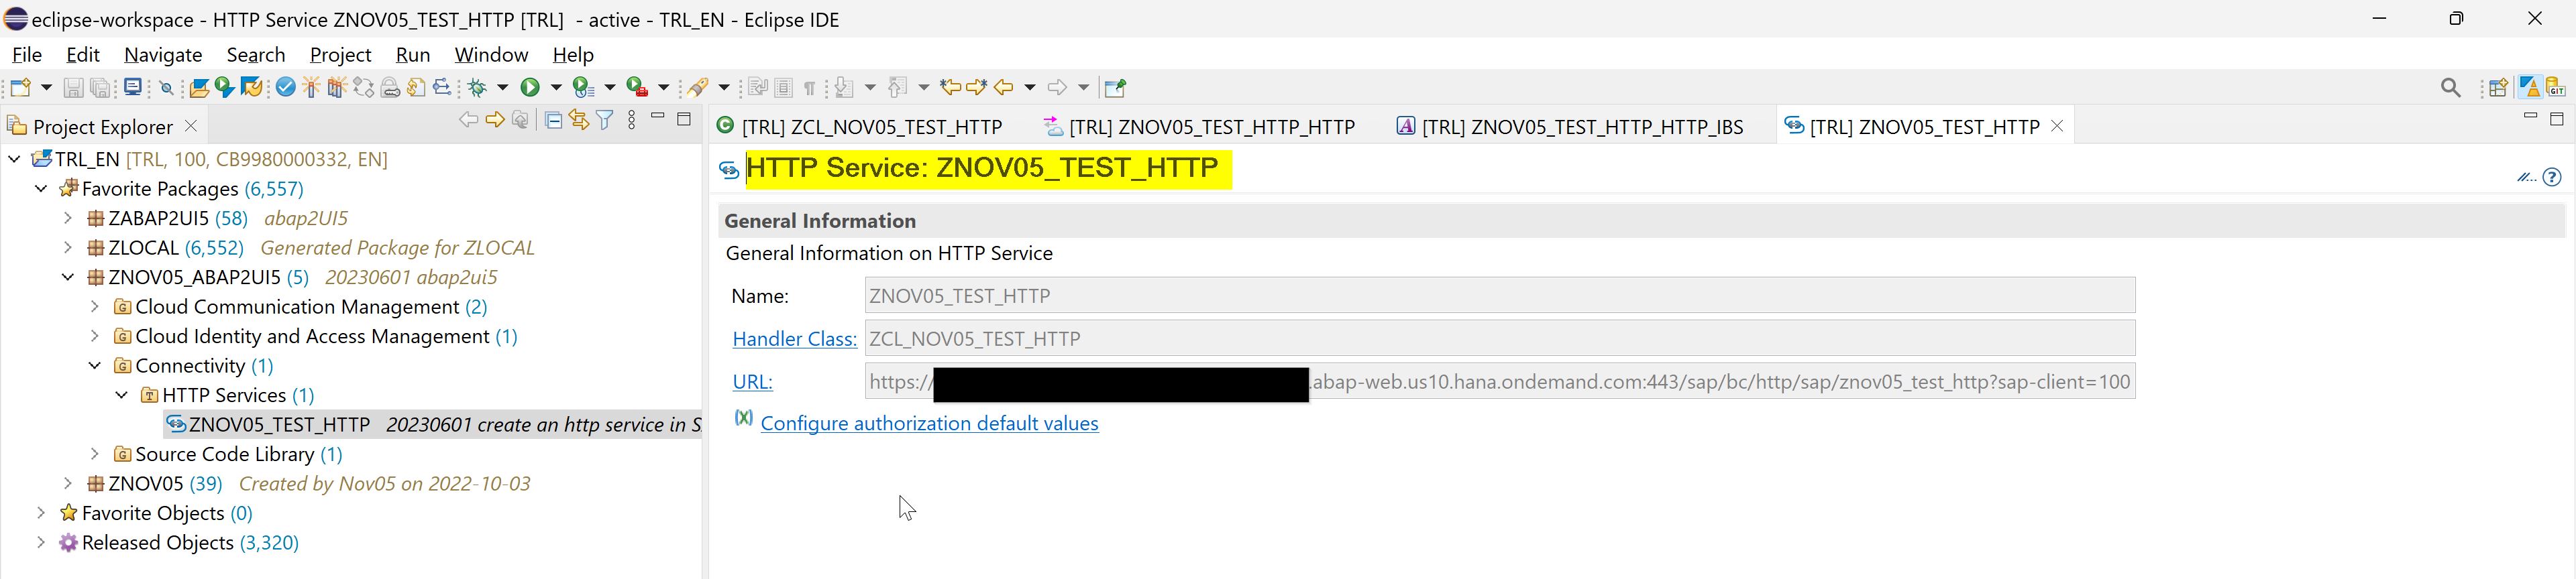The image size is (2576, 579).
Task: Expand Cloud Identity and Access Management folder
Action: (95, 336)
